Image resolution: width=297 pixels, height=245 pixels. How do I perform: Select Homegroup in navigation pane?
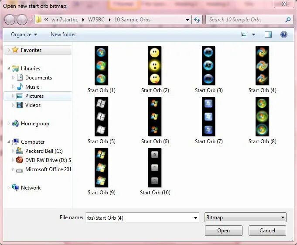coord(35,124)
